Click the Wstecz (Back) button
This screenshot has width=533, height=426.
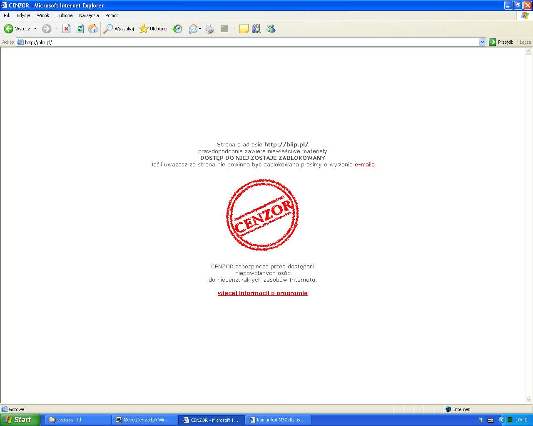[17, 29]
